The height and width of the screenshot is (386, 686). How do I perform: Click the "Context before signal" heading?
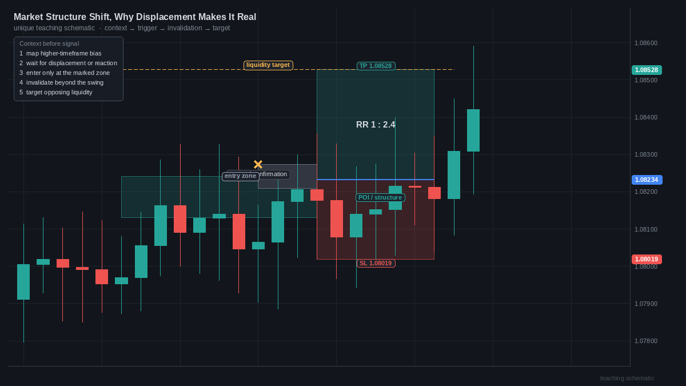click(x=49, y=43)
